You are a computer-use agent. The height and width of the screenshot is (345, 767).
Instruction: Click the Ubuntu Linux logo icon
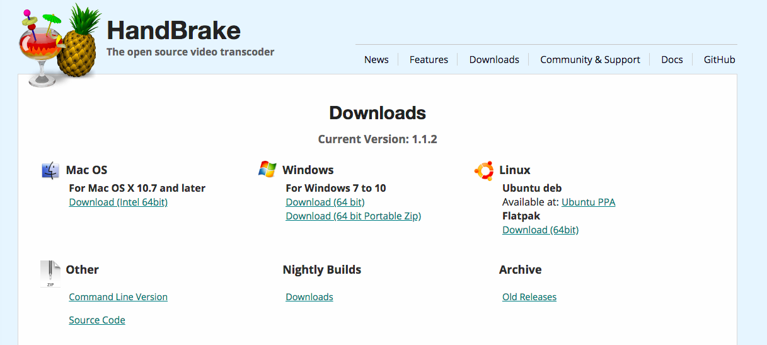(484, 170)
